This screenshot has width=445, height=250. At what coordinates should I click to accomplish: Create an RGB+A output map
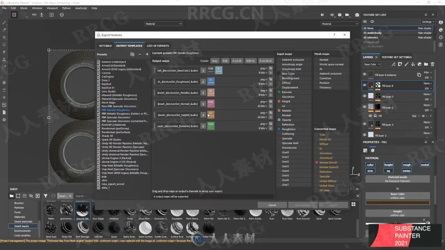point(250,61)
